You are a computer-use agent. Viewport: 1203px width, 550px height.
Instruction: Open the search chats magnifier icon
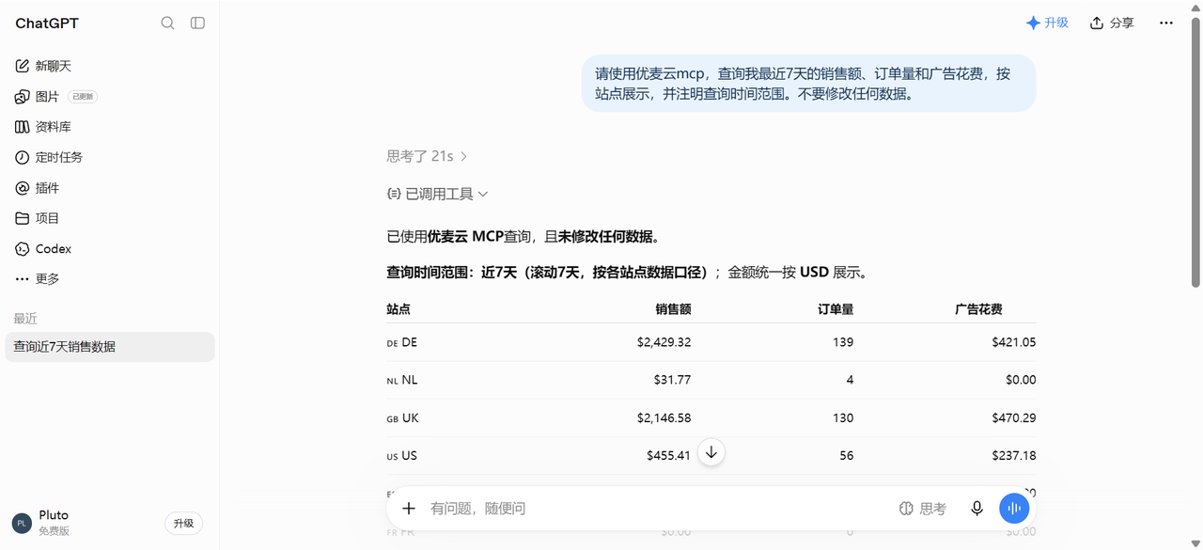167,23
